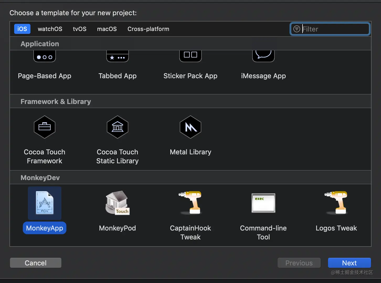Choose the Cocoa Touch Framework toolbox icon

click(x=45, y=127)
